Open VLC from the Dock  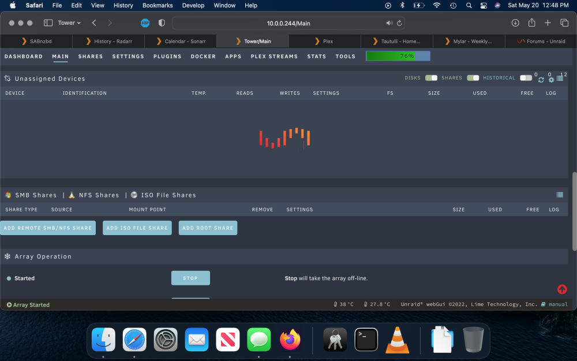pos(397,339)
